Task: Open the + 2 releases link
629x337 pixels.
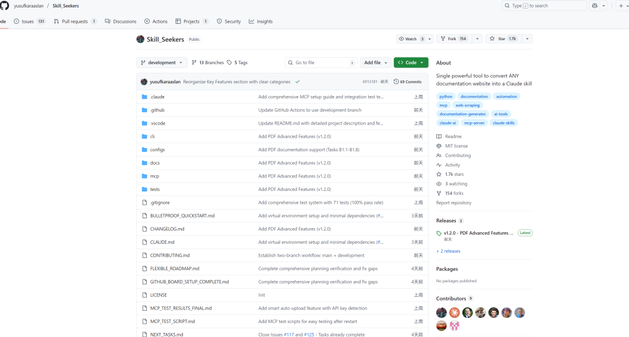Action: (x=448, y=251)
